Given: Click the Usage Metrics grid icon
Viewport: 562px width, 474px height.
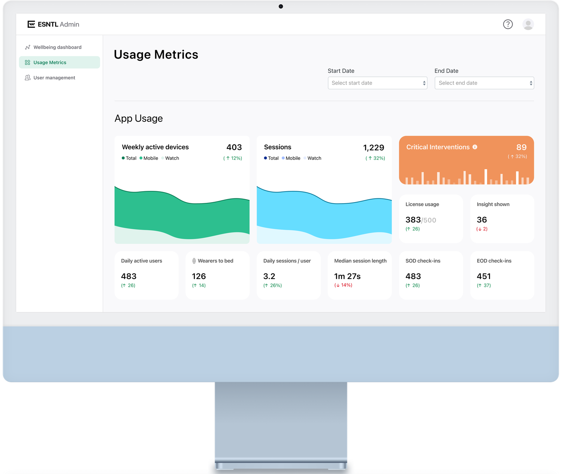Looking at the screenshot, I should click(27, 63).
